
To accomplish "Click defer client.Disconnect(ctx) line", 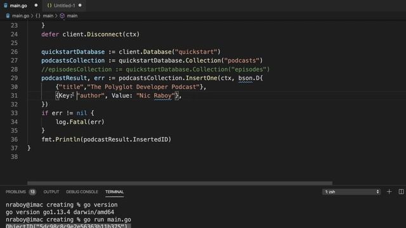I will [90, 34].
